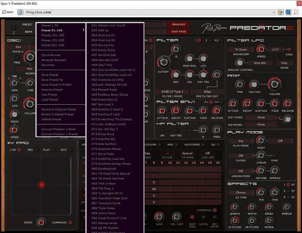302x233 pixels.
Task: Open the CHORD Off selector
Action: point(241,156)
